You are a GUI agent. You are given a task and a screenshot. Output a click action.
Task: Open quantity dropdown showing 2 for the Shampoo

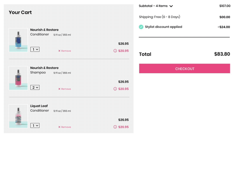tap(35, 87)
